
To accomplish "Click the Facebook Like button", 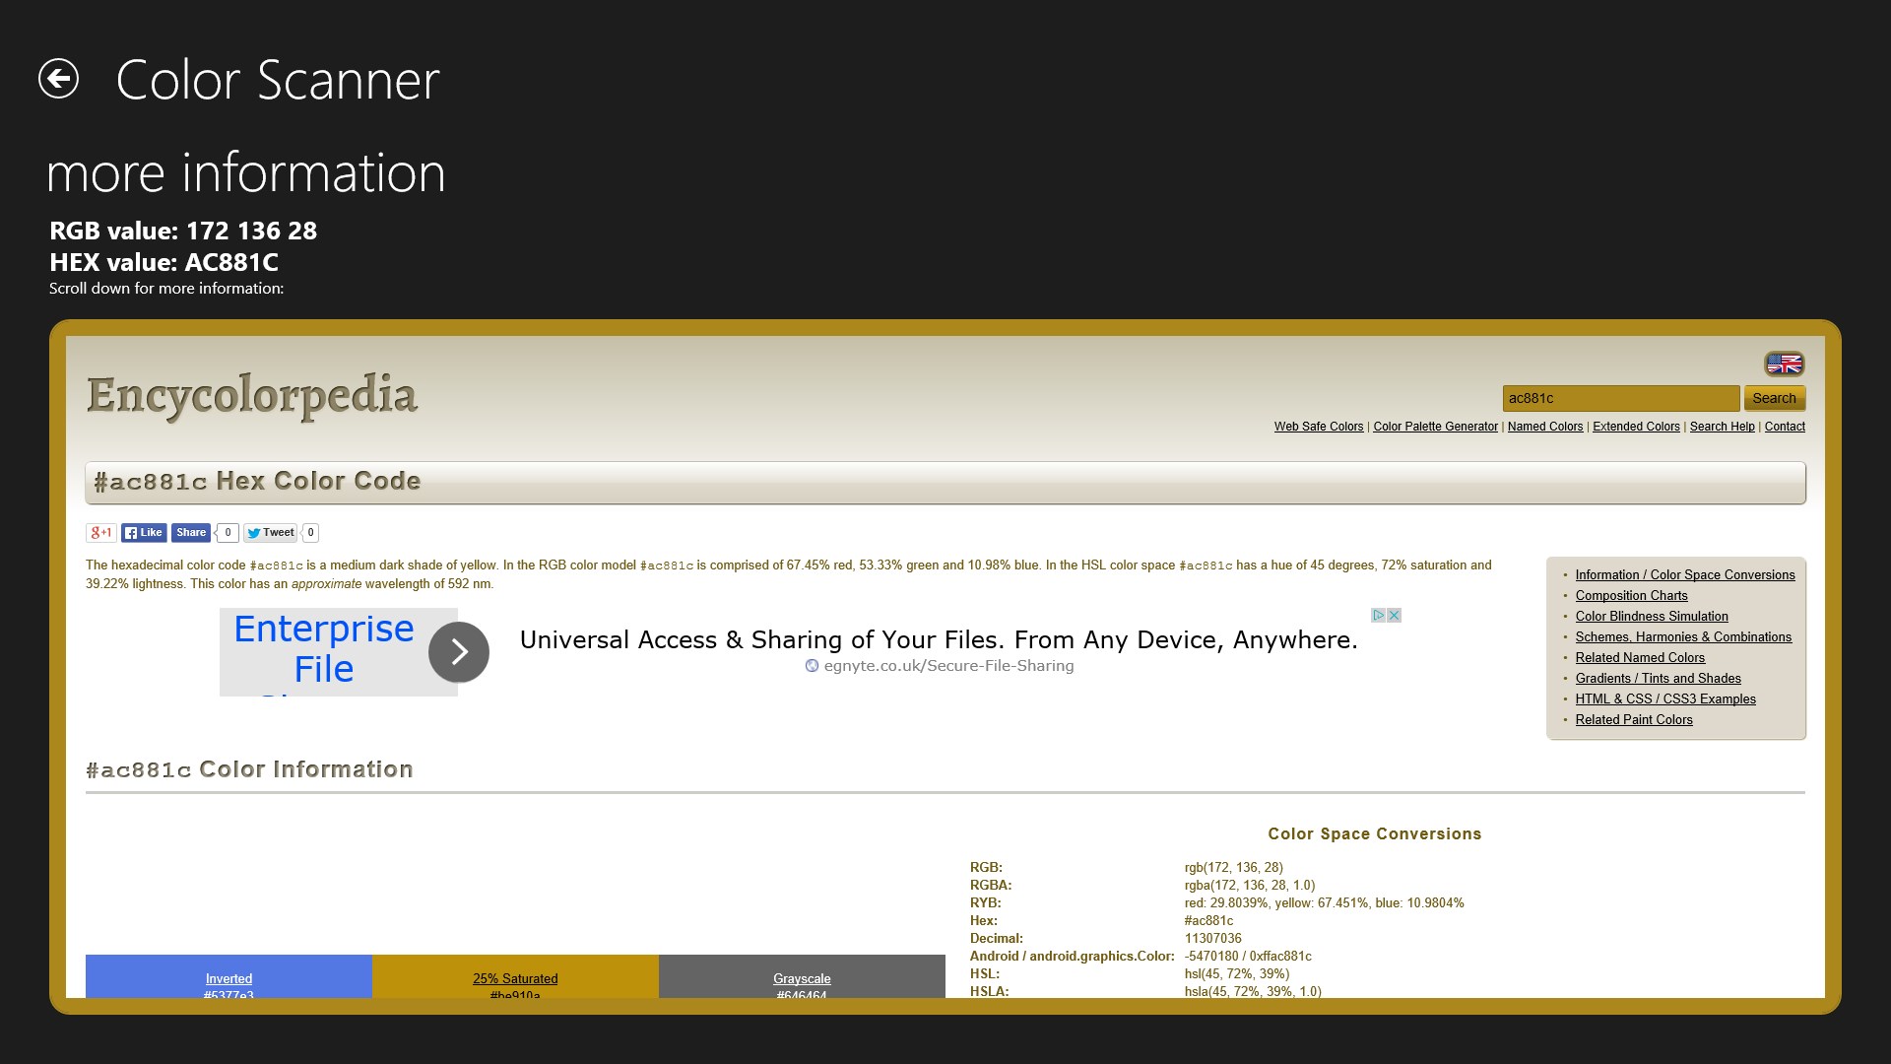I will click(144, 533).
